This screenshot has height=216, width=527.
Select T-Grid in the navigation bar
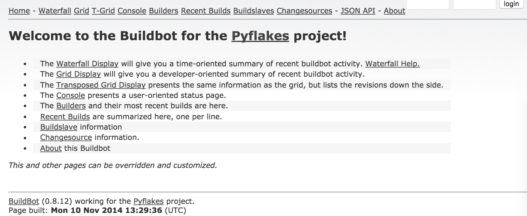104,11
